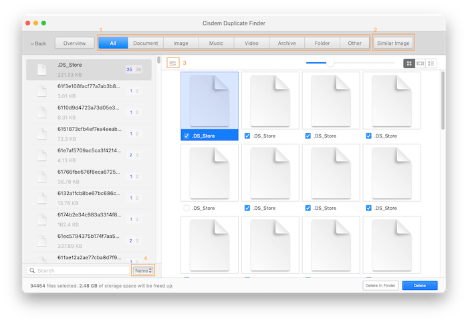Click the file icon beside 61ec5794375b174f7aa5

point(42,241)
